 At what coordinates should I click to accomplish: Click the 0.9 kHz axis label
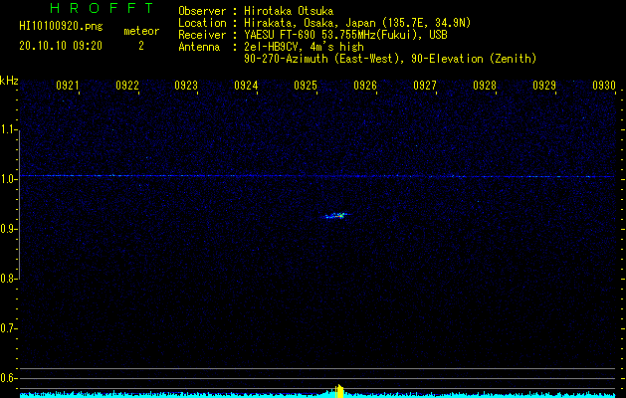pos(8,229)
